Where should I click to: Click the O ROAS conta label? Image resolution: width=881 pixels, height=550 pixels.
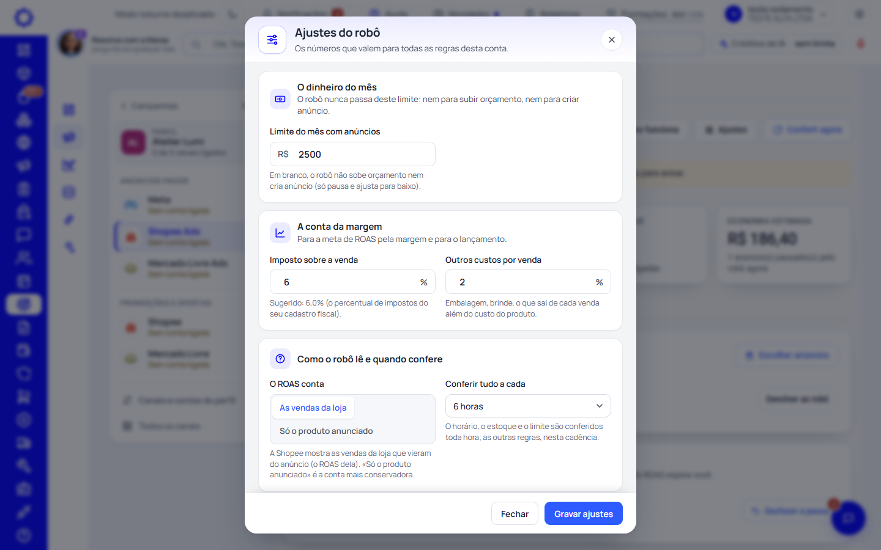coord(297,384)
